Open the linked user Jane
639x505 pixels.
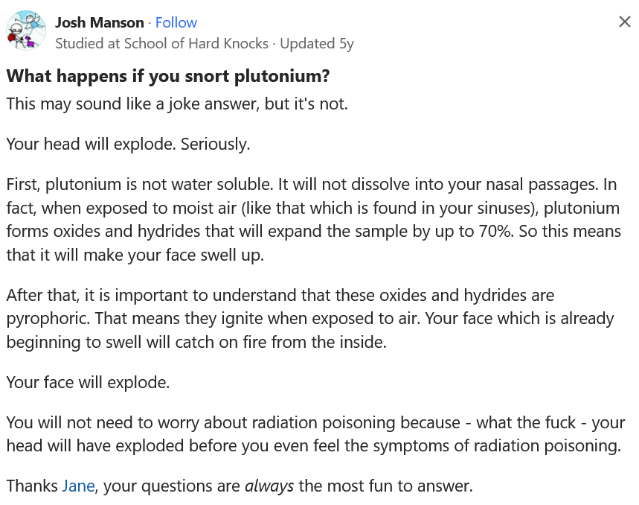tap(78, 486)
